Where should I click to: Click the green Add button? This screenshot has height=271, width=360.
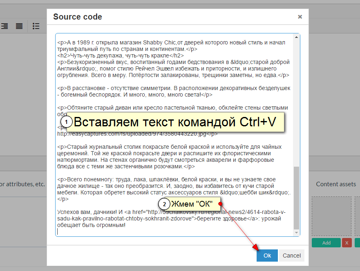(326, 243)
